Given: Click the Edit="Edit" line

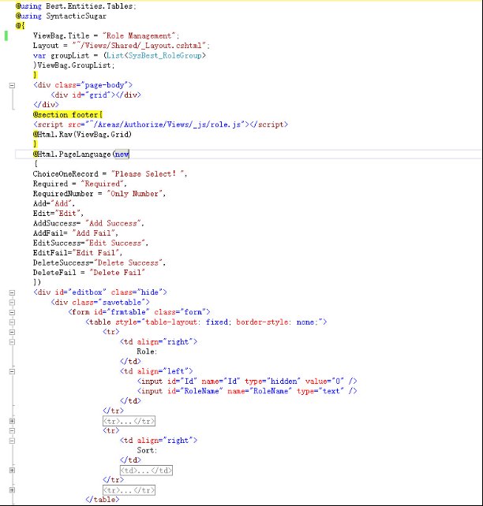Looking at the screenshot, I should pos(58,214).
